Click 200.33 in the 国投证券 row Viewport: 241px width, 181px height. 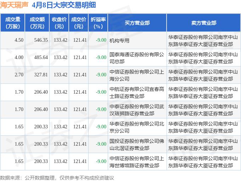pyautogui.click(x=41, y=144)
